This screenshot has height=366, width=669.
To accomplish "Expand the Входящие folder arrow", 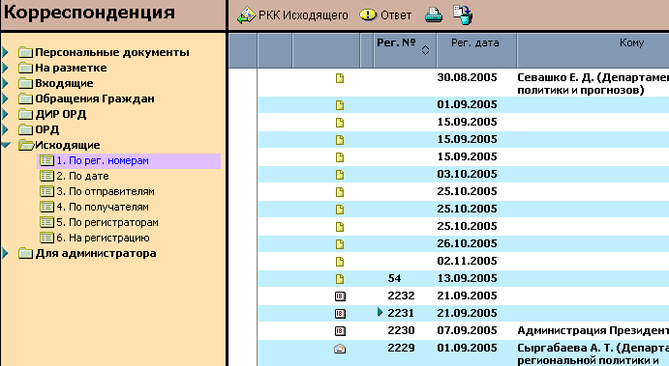I will click(x=6, y=83).
